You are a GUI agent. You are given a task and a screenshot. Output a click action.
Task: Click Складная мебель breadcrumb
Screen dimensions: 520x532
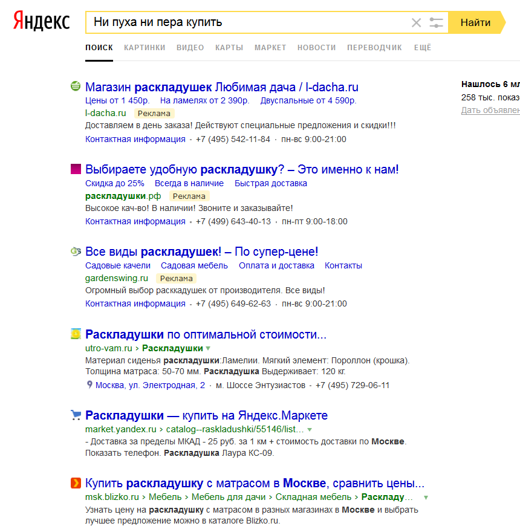tap(313, 497)
